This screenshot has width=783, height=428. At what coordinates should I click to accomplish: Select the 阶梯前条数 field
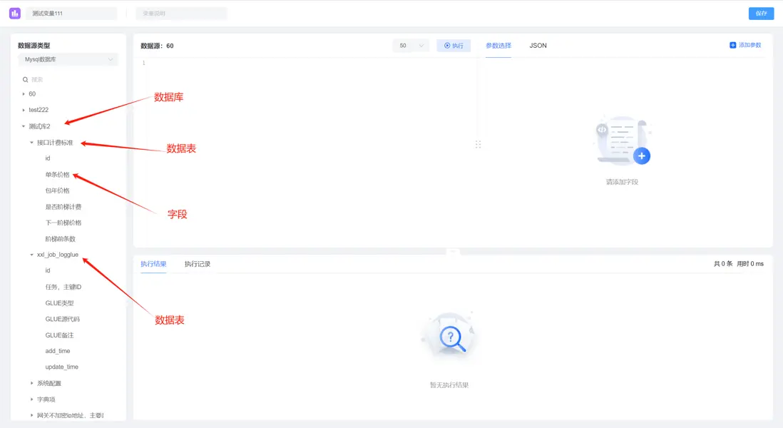pyautogui.click(x=61, y=239)
